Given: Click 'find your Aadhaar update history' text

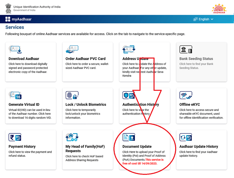Looking at the screenshot, I should [x=199, y=154].
